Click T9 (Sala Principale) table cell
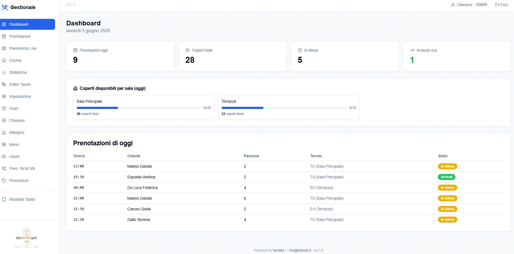Image resolution: width=514 pixels, height=254 pixels. pos(327,220)
